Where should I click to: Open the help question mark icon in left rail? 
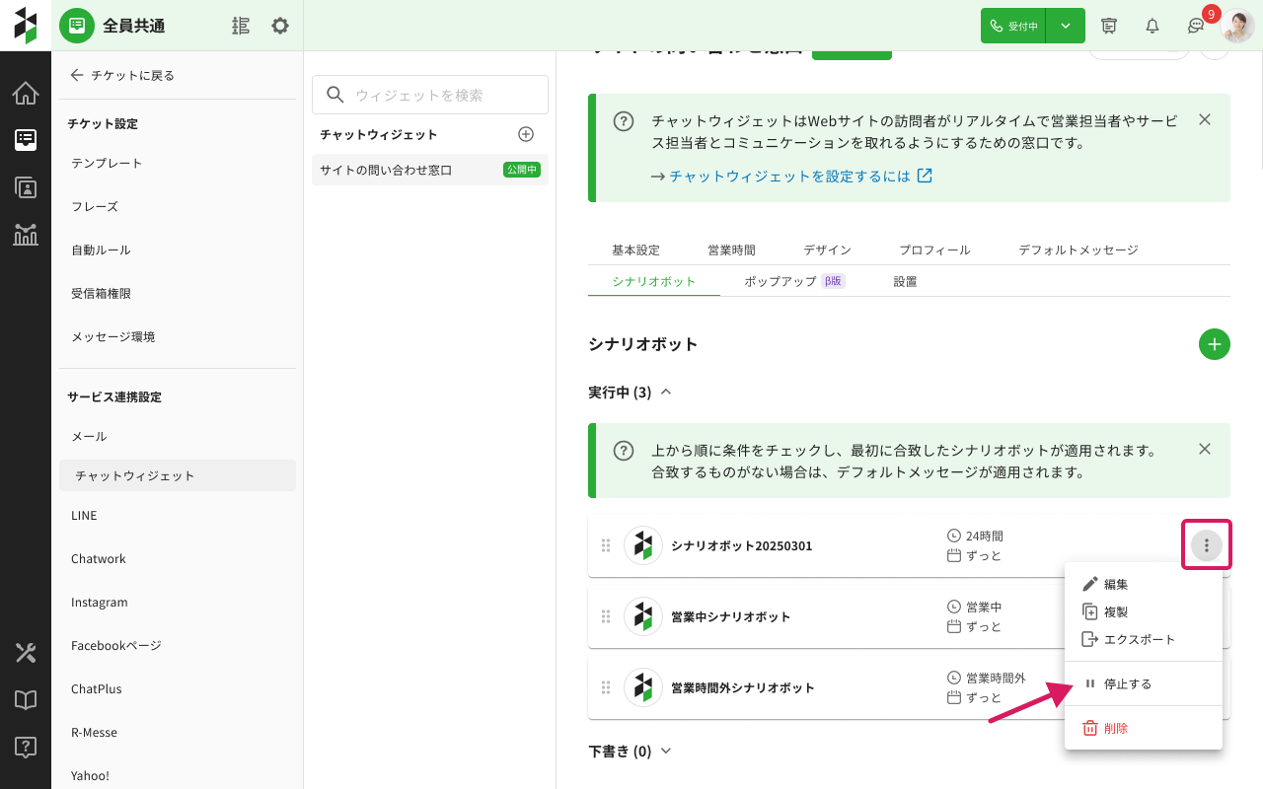click(x=26, y=747)
